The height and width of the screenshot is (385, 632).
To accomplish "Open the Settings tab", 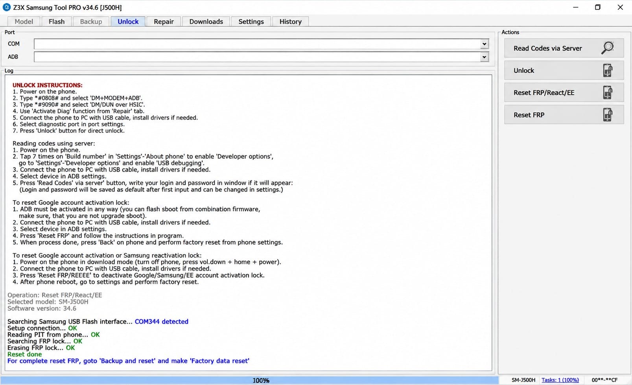I will (x=251, y=22).
